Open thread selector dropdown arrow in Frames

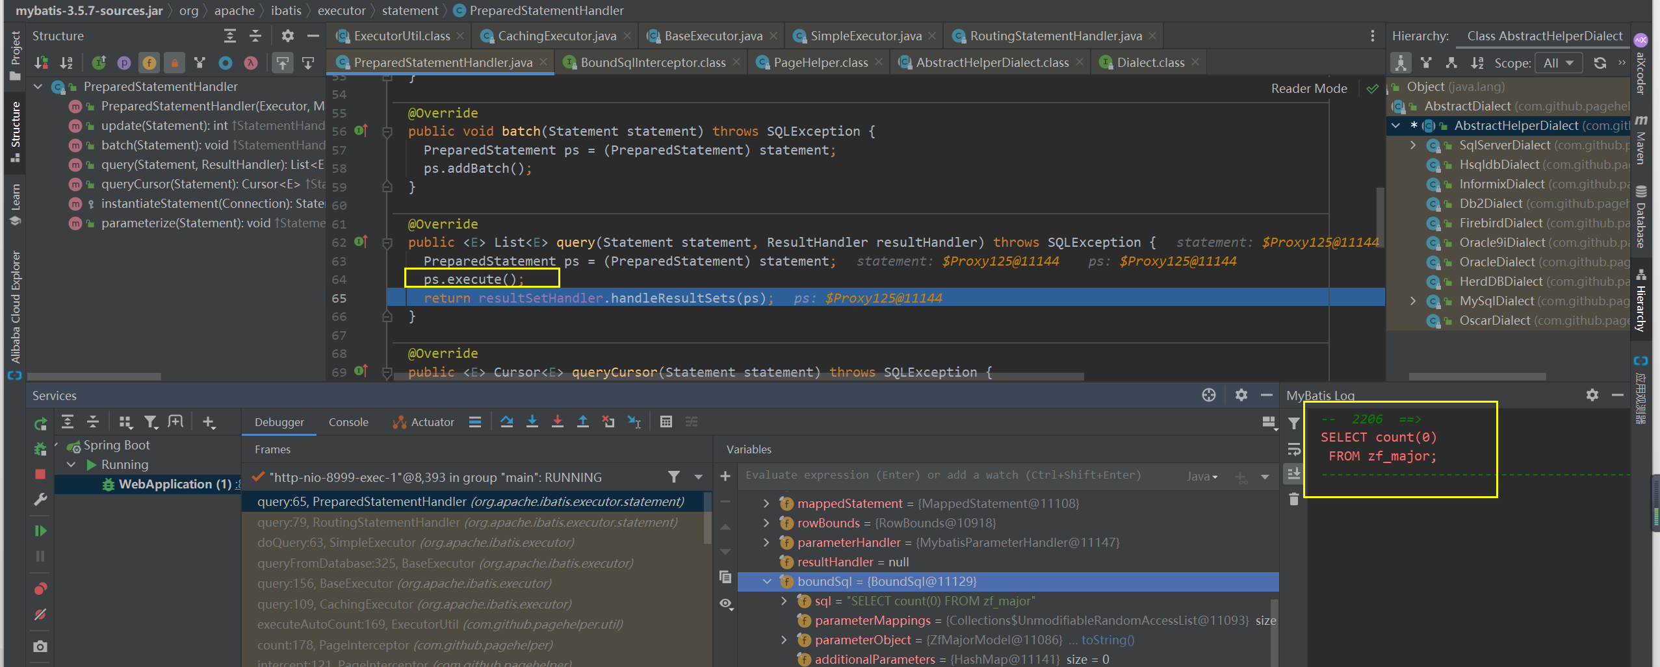click(x=699, y=477)
